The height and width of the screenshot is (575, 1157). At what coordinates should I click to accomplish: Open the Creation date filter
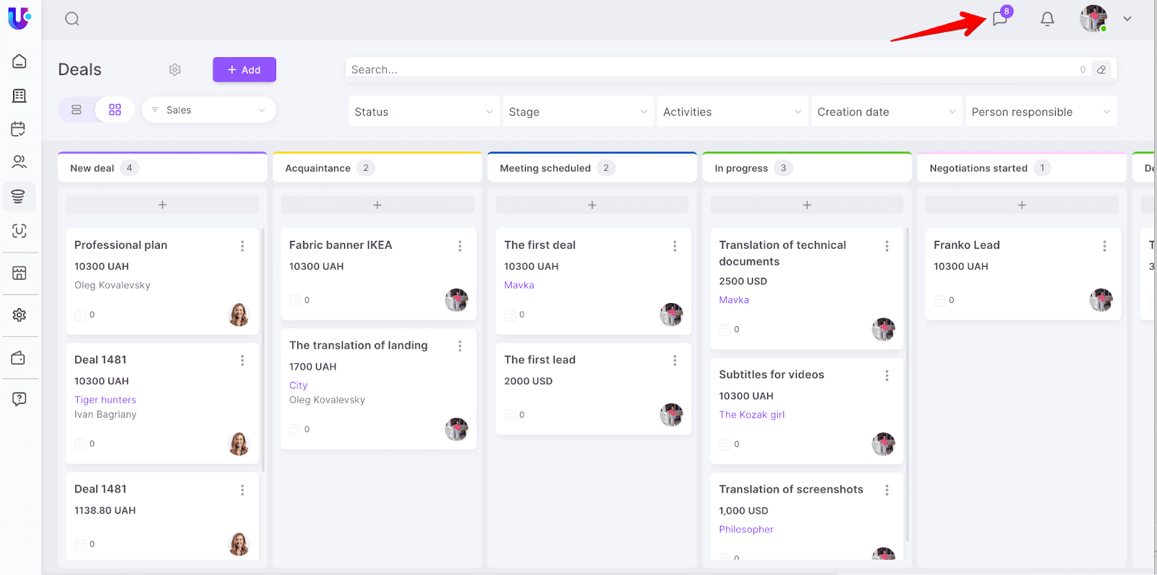tap(886, 112)
